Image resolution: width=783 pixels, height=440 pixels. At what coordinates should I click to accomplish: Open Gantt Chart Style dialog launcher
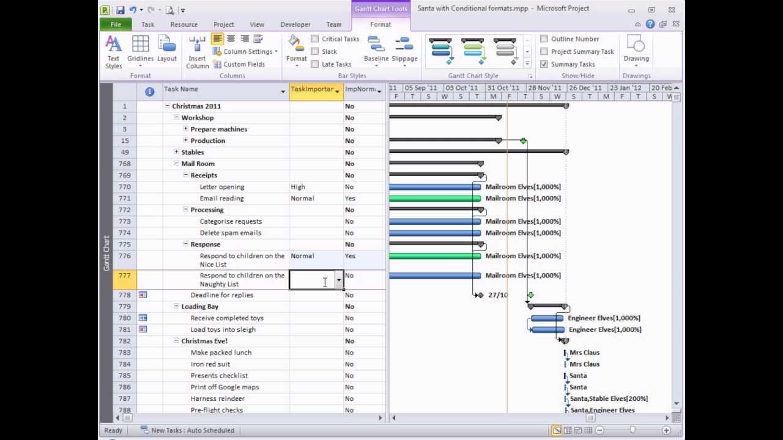click(530, 76)
